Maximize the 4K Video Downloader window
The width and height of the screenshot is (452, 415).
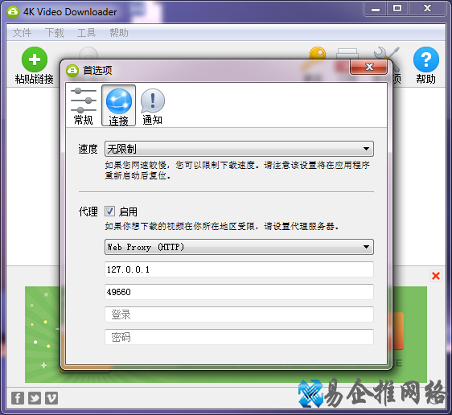(x=397, y=9)
